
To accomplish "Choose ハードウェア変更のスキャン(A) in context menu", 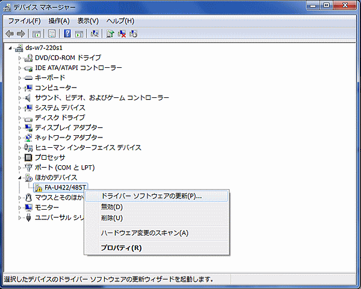I will tap(156, 233).
